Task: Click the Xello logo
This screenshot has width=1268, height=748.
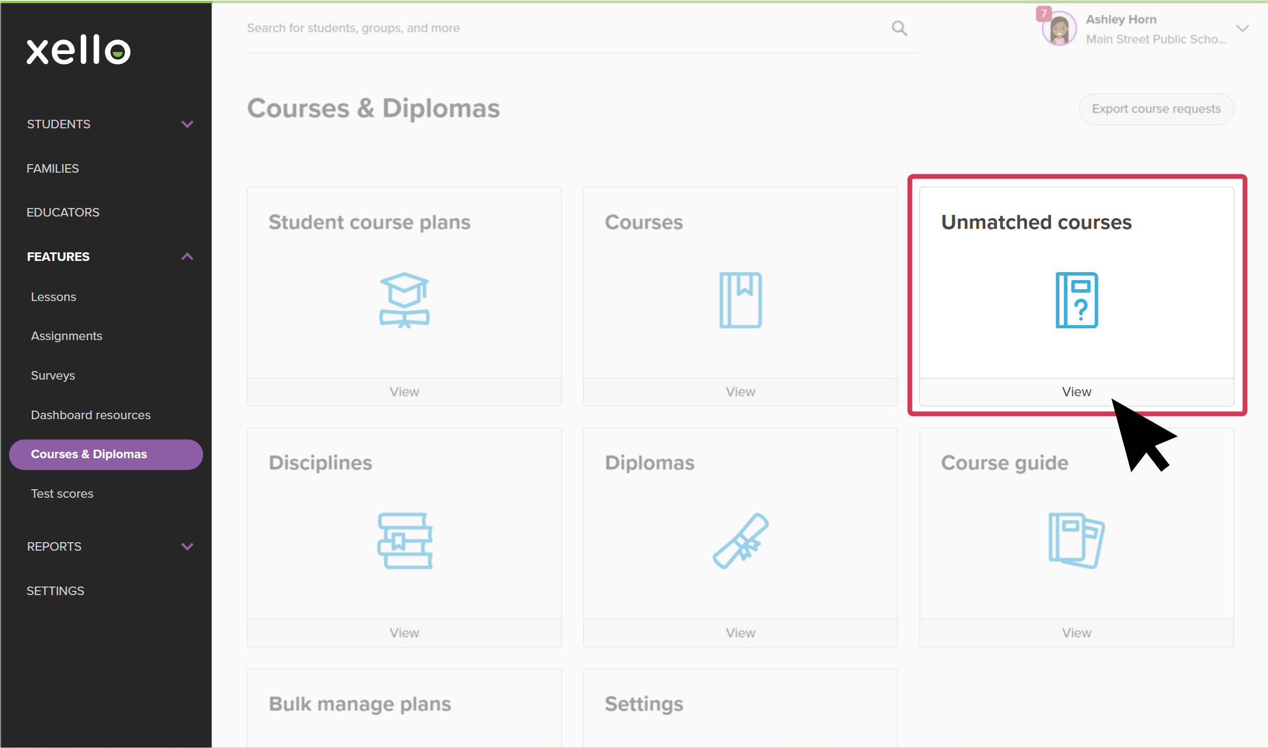Action: tap(79, 50)
